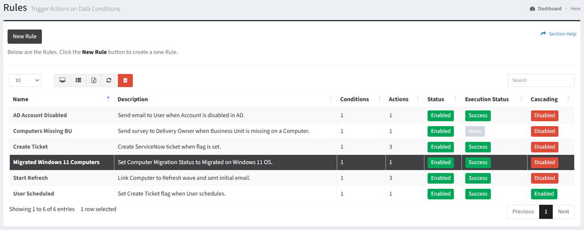Sort by Name column arrow
This screenshot has height=230, width=584.
(x=108, y=99)
